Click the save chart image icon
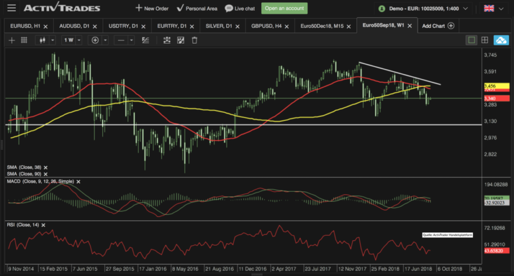 [180, 40]
